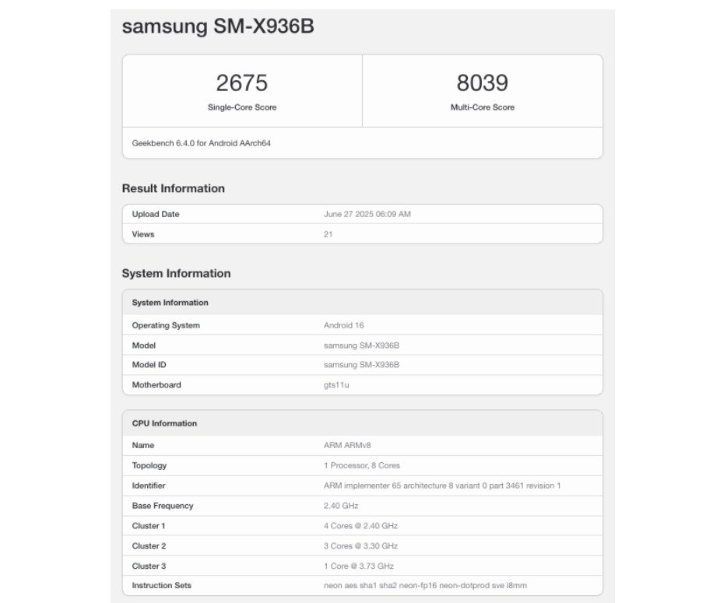Select the ARM implementer 65 identifier value
The height and width of the screenshot is (603, 713).
(x=442, y=486)
